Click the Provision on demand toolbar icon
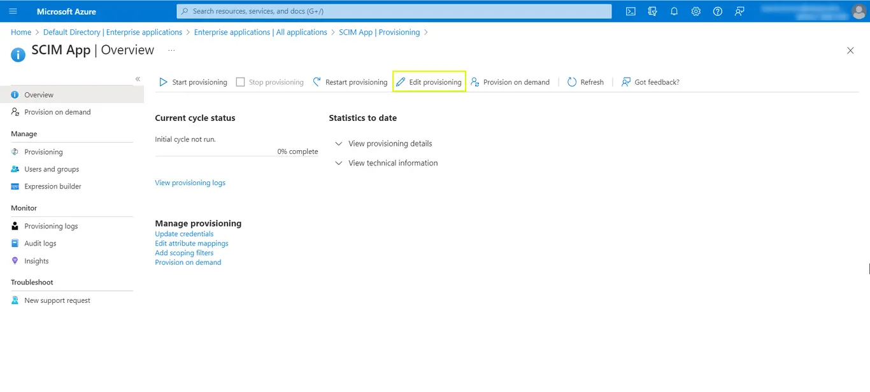The image size is (870, 392). coord(475,82)
